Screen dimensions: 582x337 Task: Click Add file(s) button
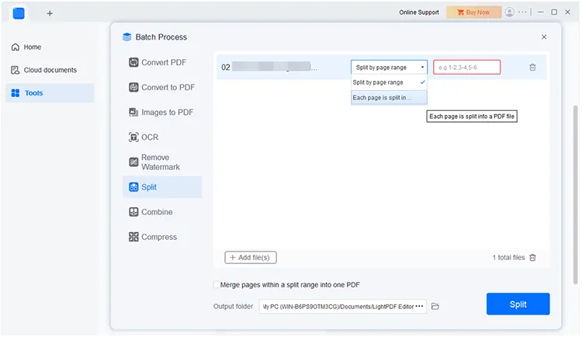(x=251, y=258)
